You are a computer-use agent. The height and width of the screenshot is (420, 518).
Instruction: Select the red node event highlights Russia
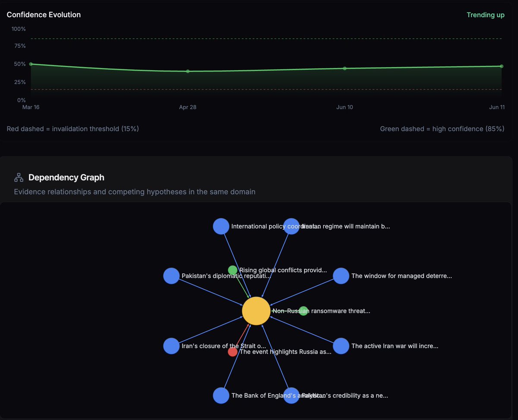coord(233,352)
